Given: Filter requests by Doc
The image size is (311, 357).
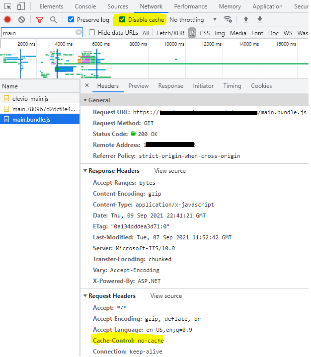Looking at the screenshot, I should click(x=273, y=33).
